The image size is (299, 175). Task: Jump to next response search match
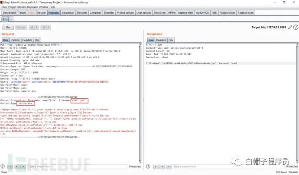click(169, 166)
